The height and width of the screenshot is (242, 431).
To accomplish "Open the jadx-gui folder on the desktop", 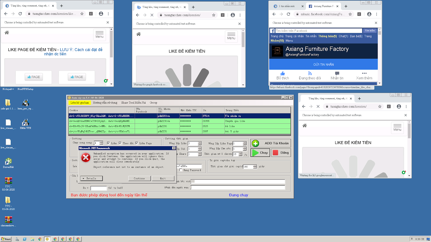I will tap(8, 104).
